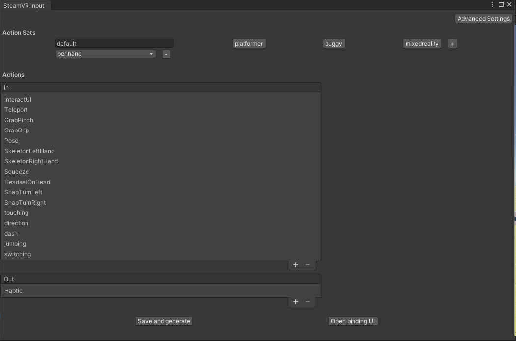Select the buggy action set
The width and height of the screenshot is (516, 341).
334,44
